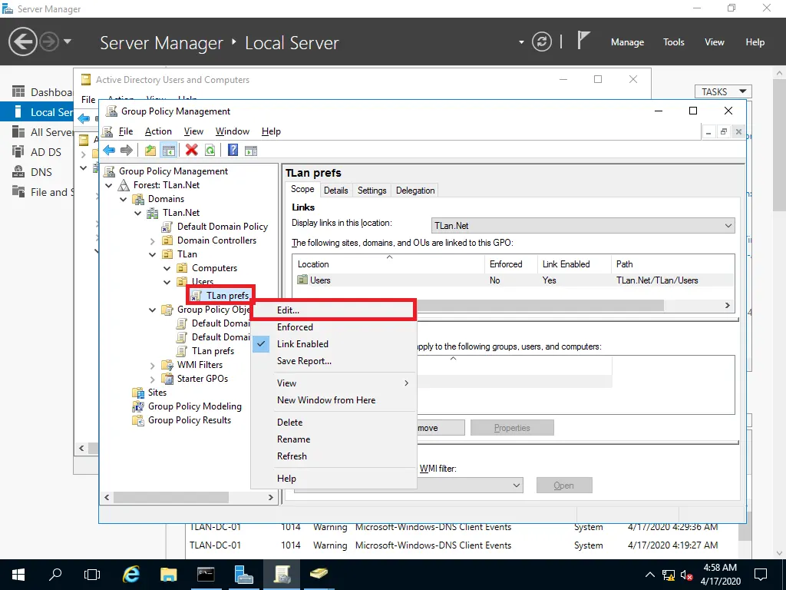
Task: Expand the Starter GPOs node
Action: [153, 380]
